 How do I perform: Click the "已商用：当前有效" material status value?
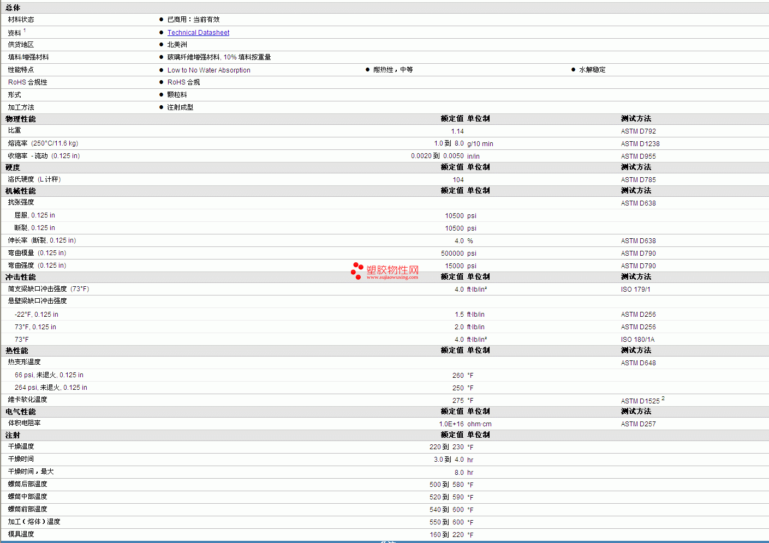pos(193,20)
